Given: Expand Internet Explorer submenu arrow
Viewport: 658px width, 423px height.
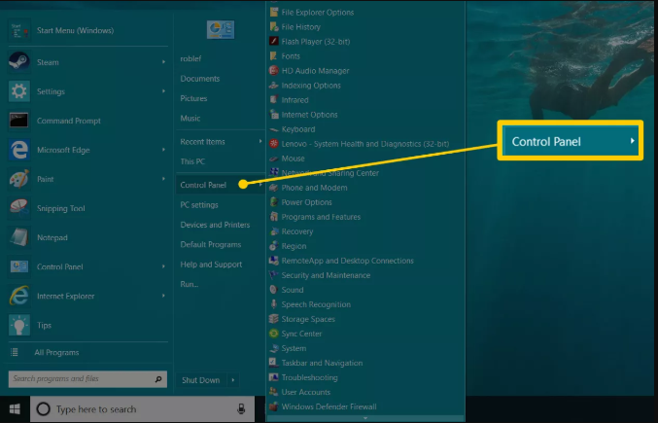Looking at the screenshot, I should [x=163, y=296].
